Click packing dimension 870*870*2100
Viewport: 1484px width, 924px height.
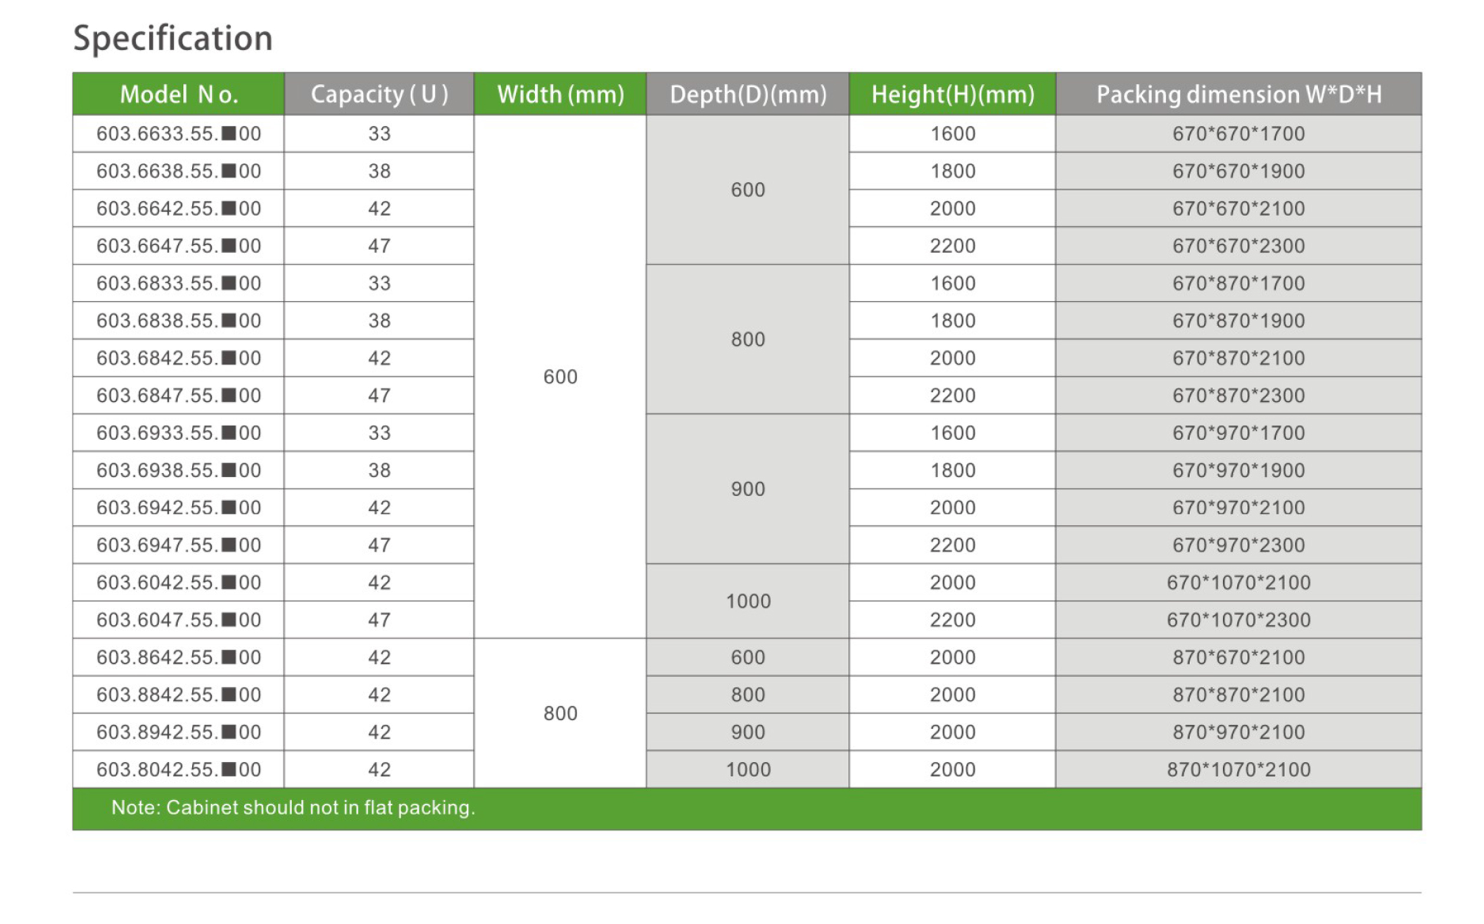point(1239,695)
